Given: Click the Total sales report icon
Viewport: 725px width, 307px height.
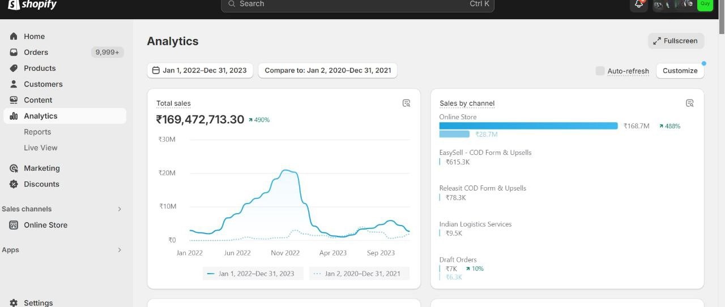Looking at the screenshot, I should [406, 103].
